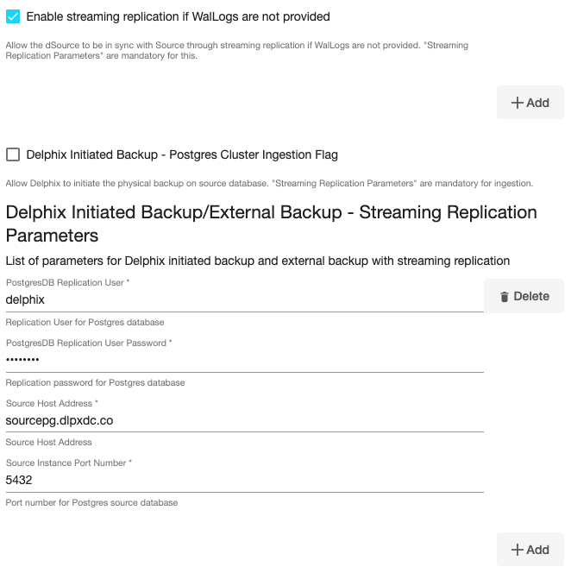This screenshot has width=571, height=573.
Task: Click the 'Source Host Address *' label
Action: coord(52,403)
